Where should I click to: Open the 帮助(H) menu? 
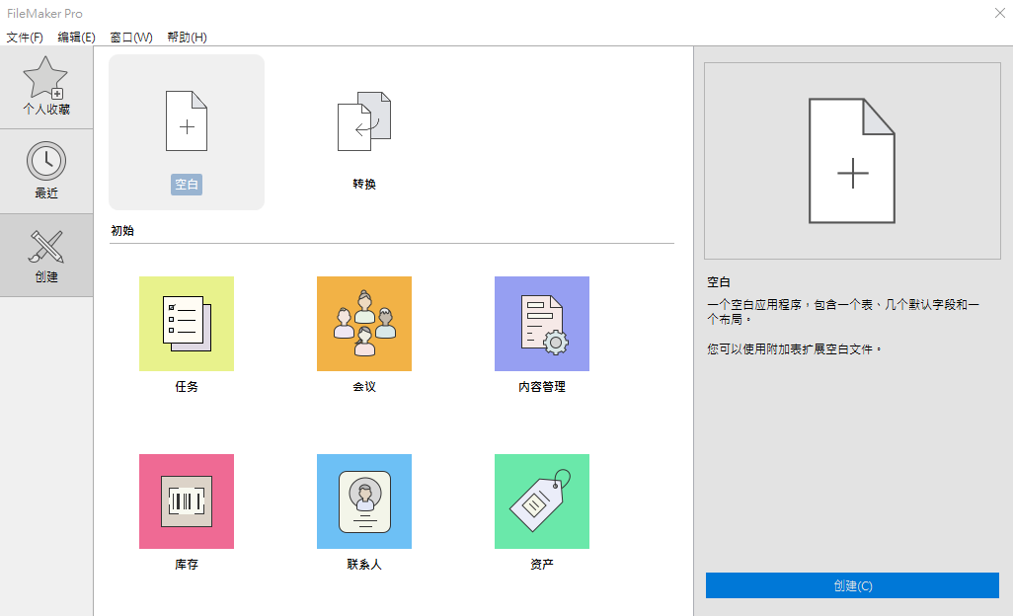(x=187, y=38)
